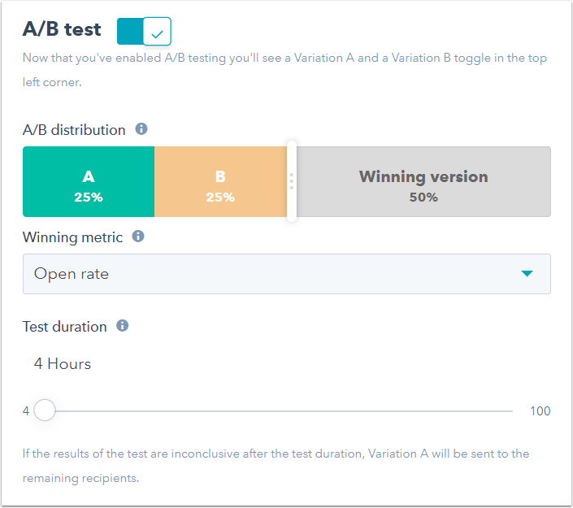Grab the distribution divider handle dots
This screenshot has width=573, height=508.
(x=292, y=181)
